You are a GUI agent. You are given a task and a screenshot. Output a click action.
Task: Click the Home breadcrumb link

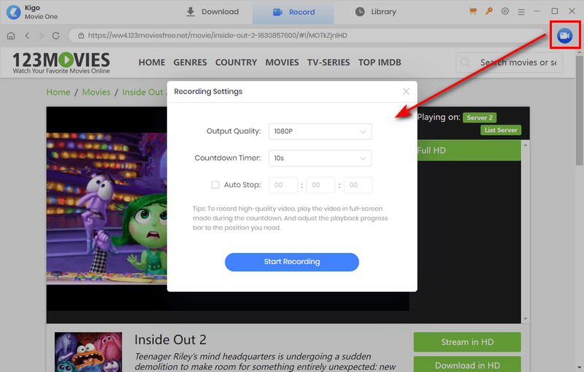(x=58, y=92)
